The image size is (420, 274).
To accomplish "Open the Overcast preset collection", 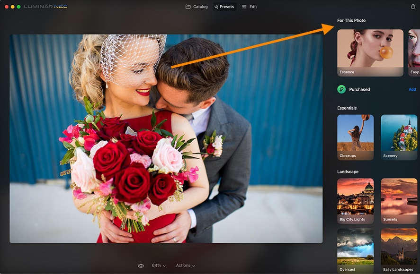I will click(x=356, y=251).
